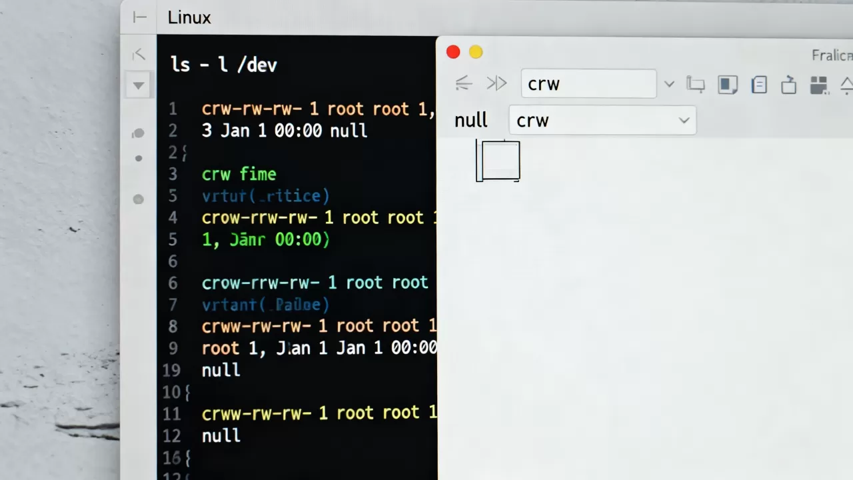Open the crw dropdown beside the null label
Screen dimensions: 853x480
602,120
